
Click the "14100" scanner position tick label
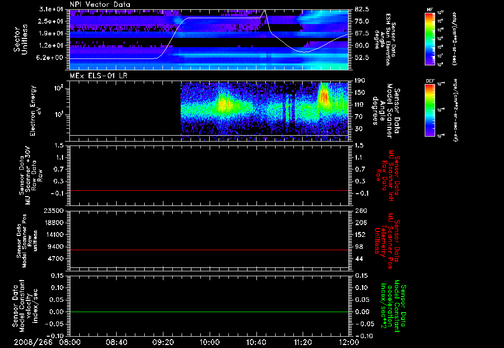coord(54,234)
